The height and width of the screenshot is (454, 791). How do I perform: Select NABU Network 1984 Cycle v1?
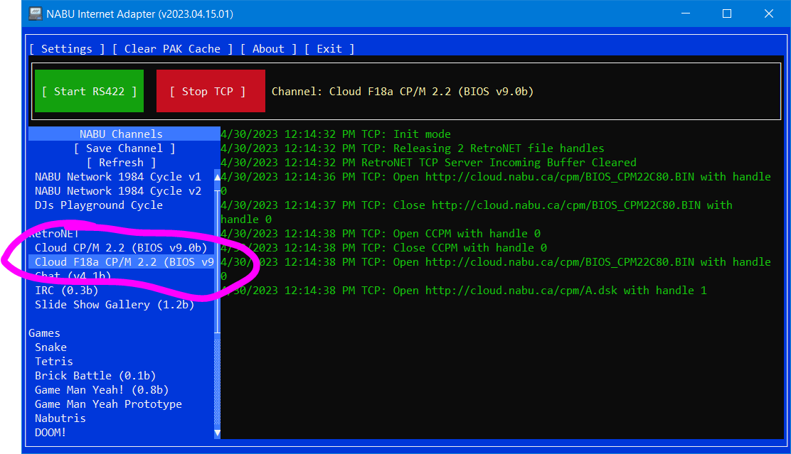117,177
